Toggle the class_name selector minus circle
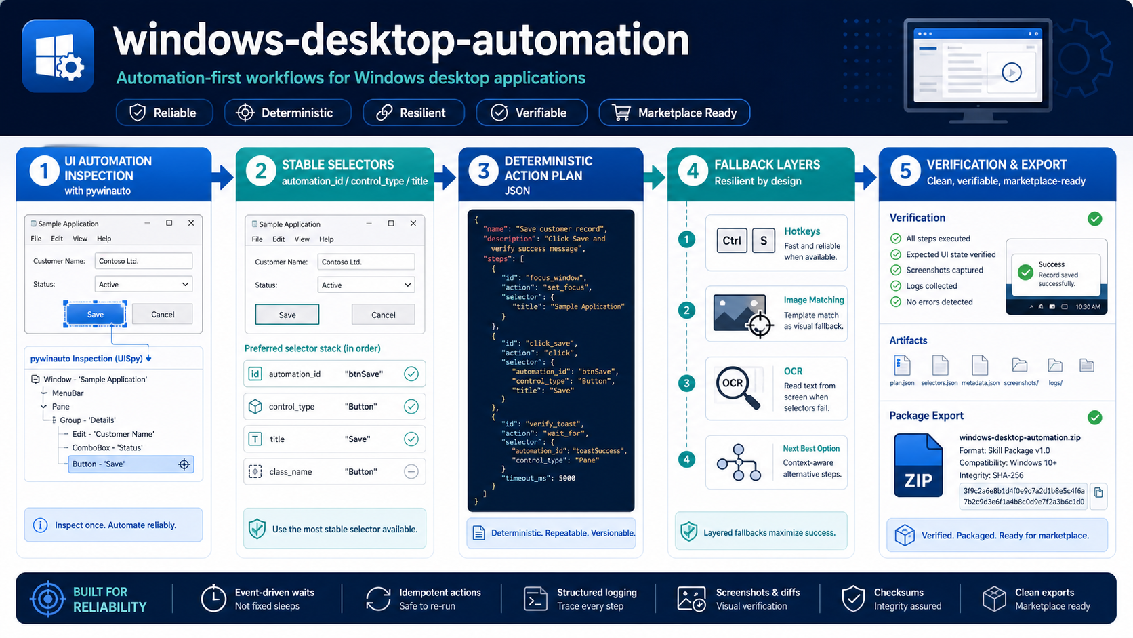Screen dimensions: 1133x638 point(411,471)
